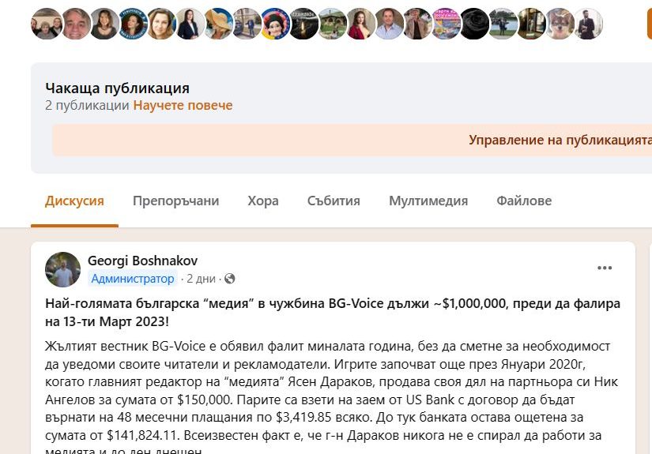The width and height of the screenshot is (652, 454).
Task: Open the Georgi Boshnakov author name link
Action: click(142, 261)
